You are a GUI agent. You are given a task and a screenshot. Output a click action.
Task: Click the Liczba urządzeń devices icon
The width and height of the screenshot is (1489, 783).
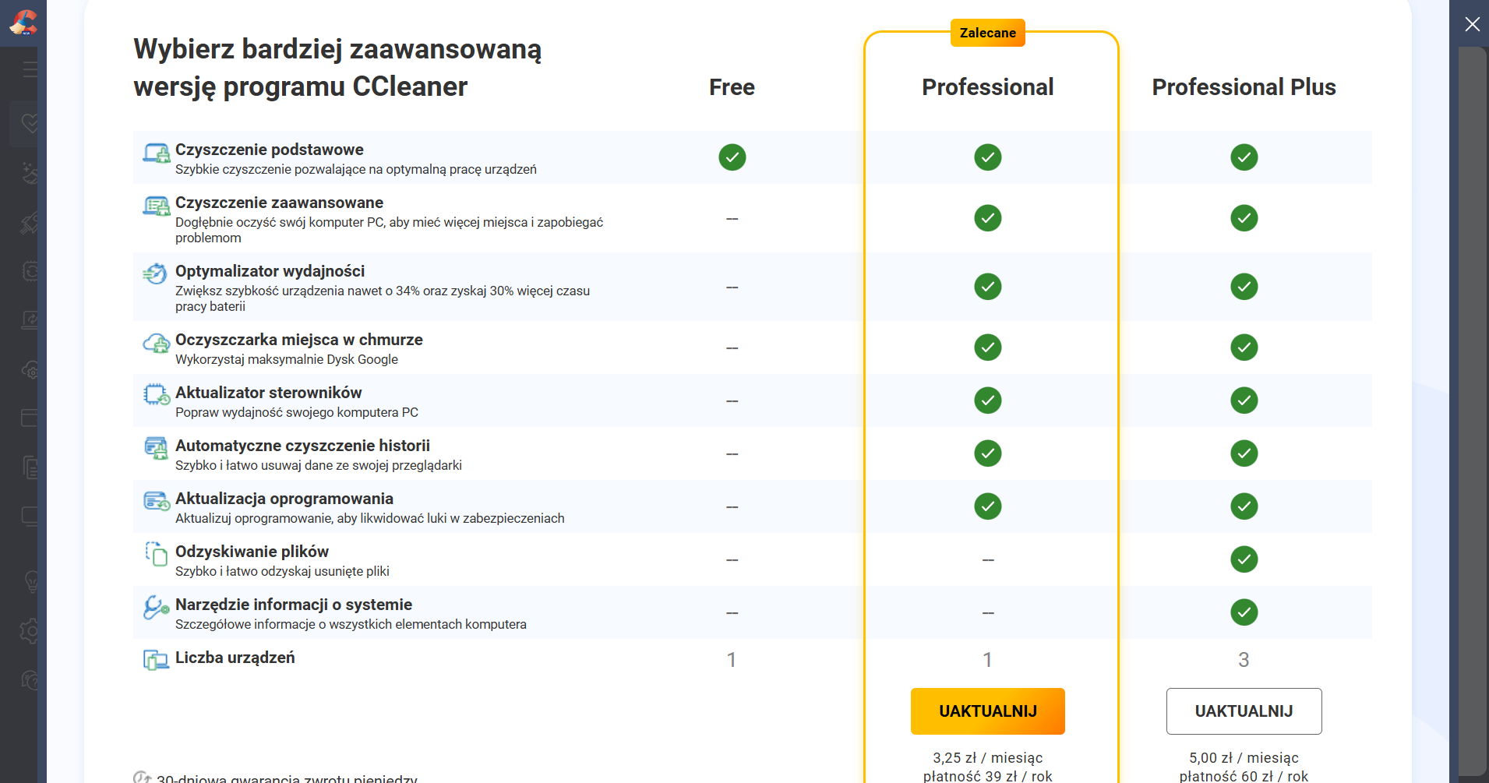pyautogui.click(x=156, y=660)
